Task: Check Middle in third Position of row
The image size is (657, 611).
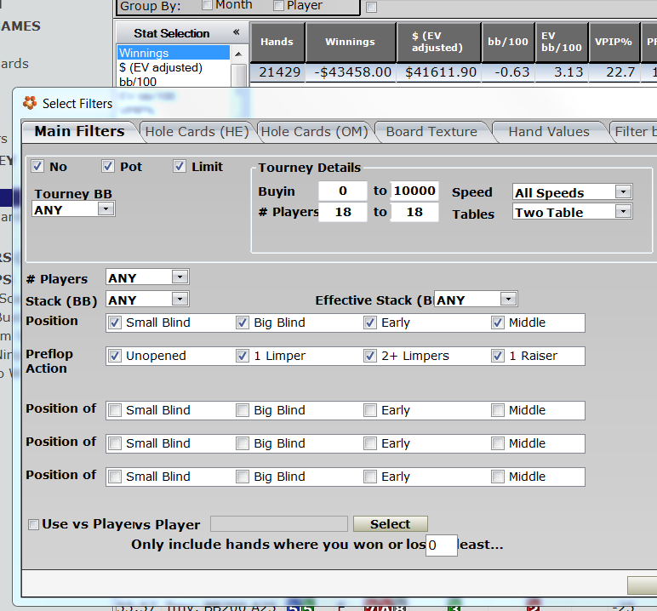Action: 497,477
